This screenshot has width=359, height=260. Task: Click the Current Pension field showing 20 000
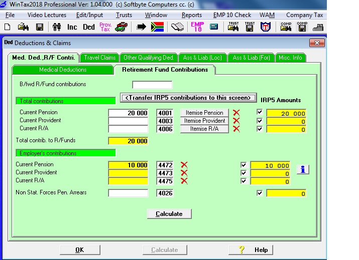coord(128,113)
